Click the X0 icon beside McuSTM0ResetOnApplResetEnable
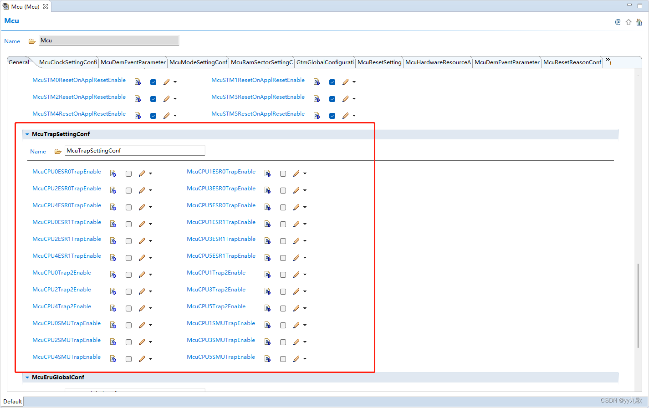 pyautogui.click(x=138, y=82)
